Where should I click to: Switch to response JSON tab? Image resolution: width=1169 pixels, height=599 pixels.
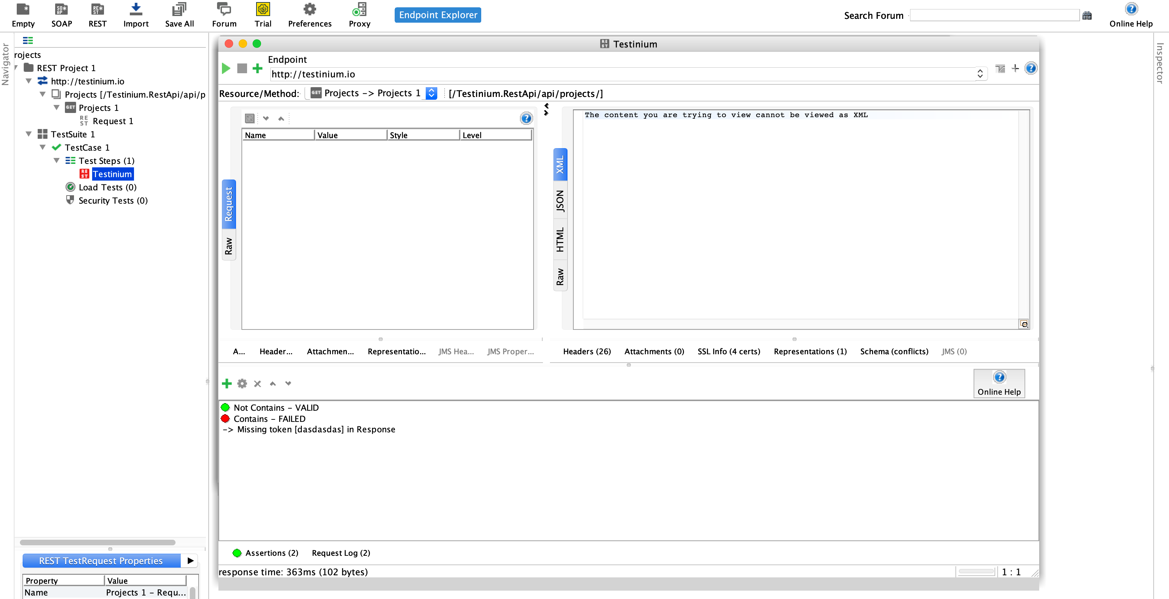[560, 201]
